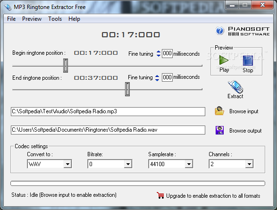Click Begin fine tuning milliseconds field
This screenshot has width=277, height=210.
(167, 53)
